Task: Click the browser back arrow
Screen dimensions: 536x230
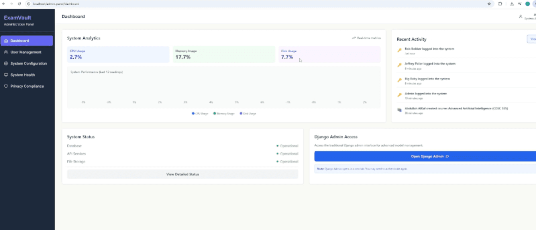Action: 4,4
